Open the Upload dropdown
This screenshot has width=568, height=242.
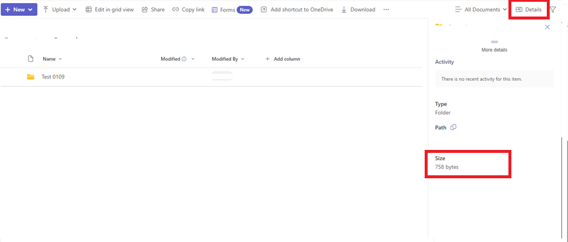pos(60,9)
